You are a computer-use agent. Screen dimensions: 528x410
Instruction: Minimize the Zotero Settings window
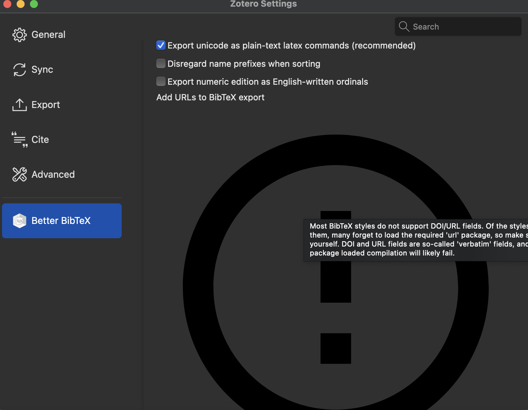21,4
